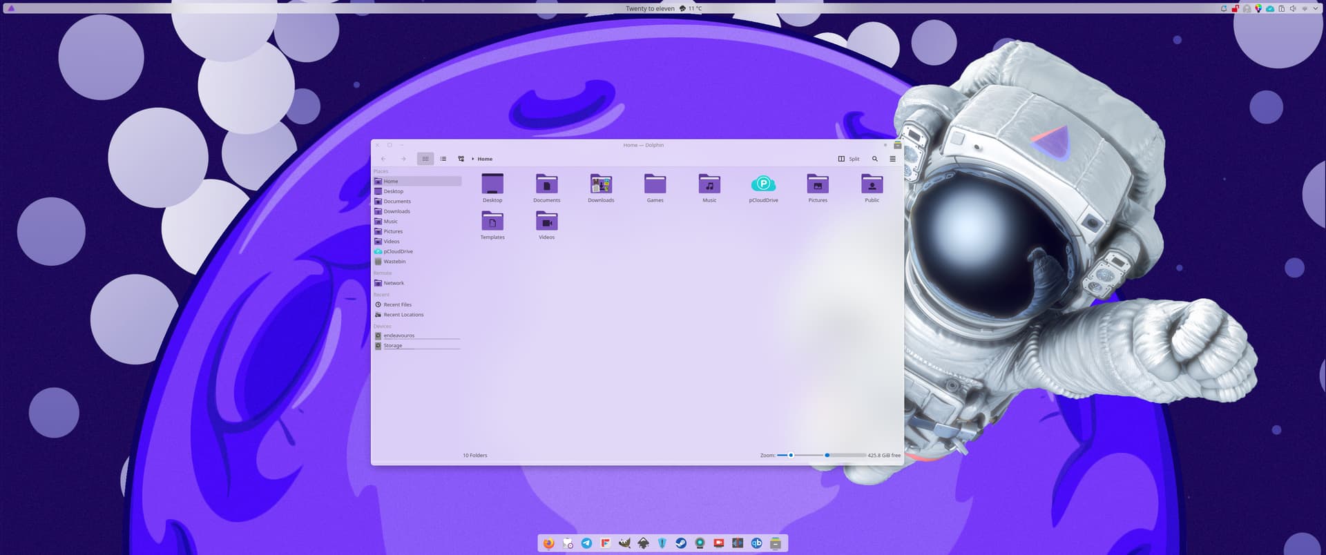Launch qBittorrent from the dock
The image size is (1326, 555).
point(756,543)
